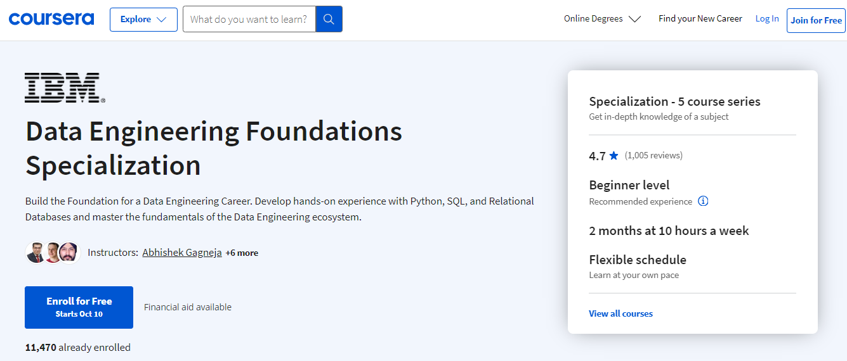Click the Log In link
Image resolution: width=847 pixels, height=361 pixels.
coord(766,19)
